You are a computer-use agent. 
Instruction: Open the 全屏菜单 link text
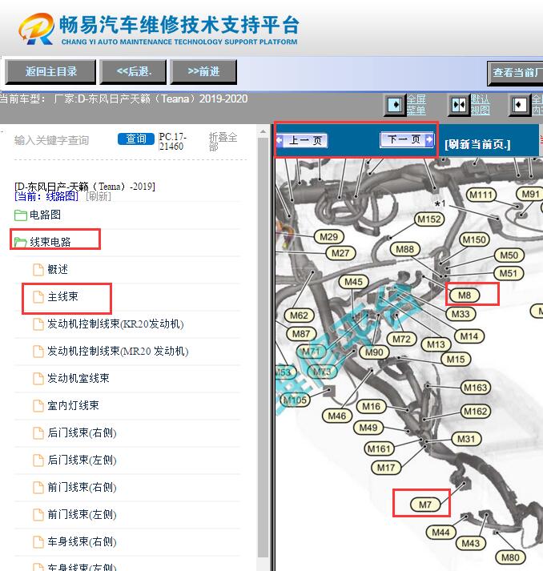pyautogui.click(x=416, y=105)
